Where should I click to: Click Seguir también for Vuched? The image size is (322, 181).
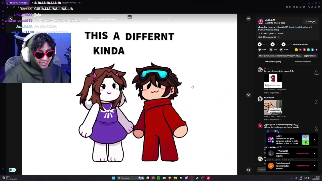point(303,153)
